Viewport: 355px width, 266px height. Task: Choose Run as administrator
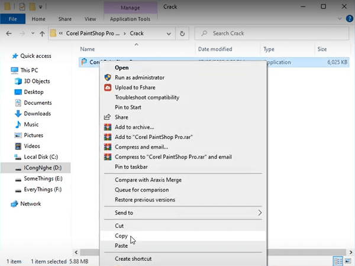(x=140, y=77)
